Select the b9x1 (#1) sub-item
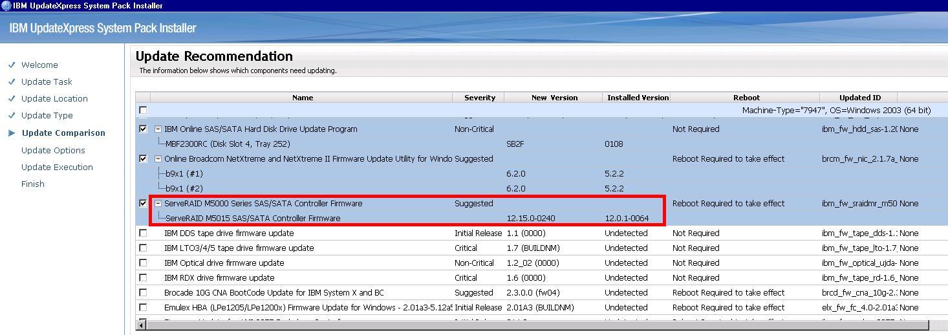 tap(184, 173)
